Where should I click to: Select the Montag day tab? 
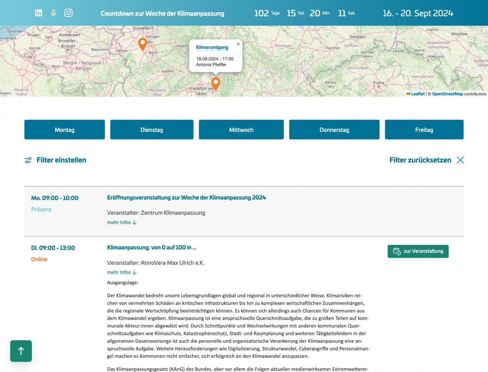pos(64,130)
